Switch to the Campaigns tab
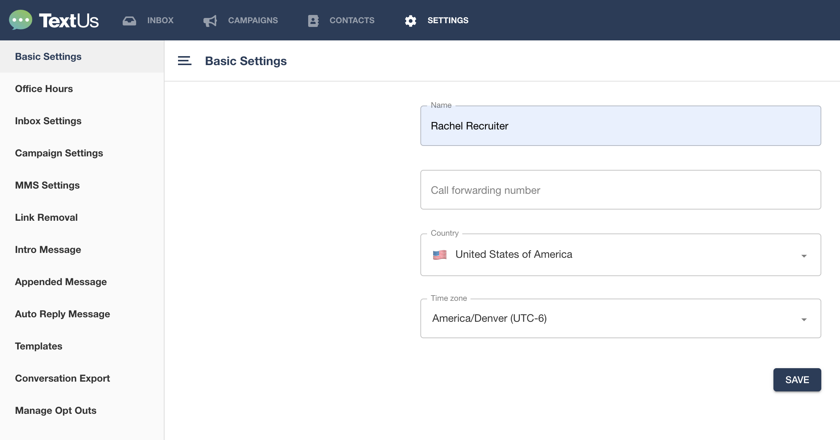Screen dimensions: 840x440 pos(253,21)
